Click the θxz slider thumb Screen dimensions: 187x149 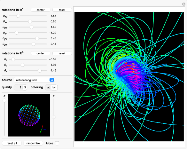tap(30, 21)
